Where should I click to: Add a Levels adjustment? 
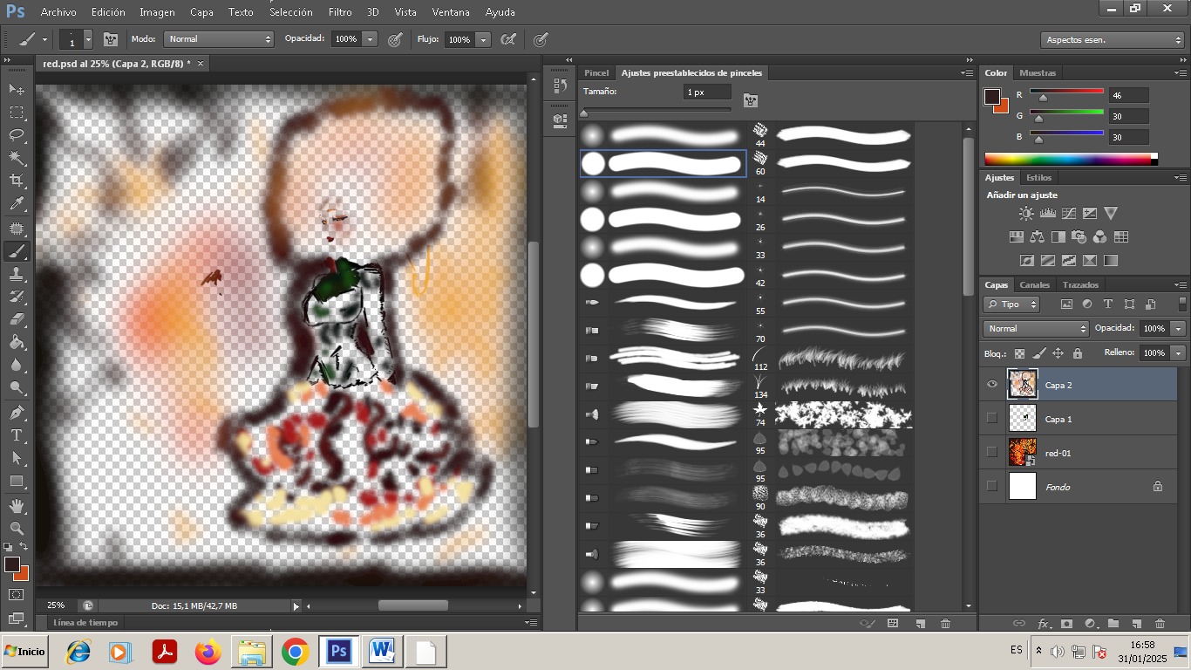1047,213
